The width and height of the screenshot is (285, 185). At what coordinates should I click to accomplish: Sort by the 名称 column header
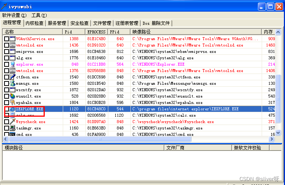33,32
